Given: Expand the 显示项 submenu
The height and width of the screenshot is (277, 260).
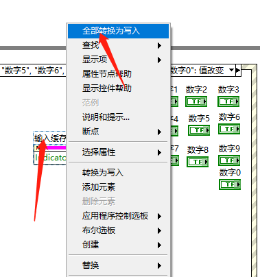Looking at the screenshot, I should 119,60.
